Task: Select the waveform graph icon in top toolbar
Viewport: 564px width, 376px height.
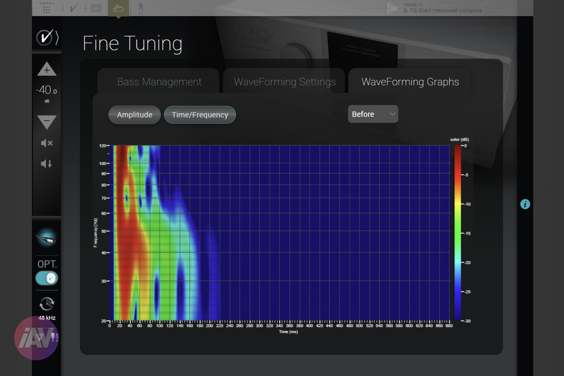Action: click(x=118, y=8)
